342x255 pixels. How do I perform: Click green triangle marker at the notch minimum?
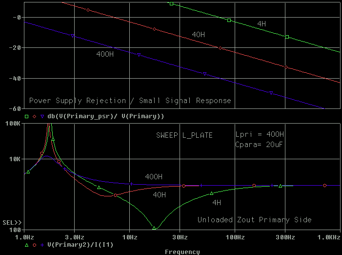(x=154, y=228)
